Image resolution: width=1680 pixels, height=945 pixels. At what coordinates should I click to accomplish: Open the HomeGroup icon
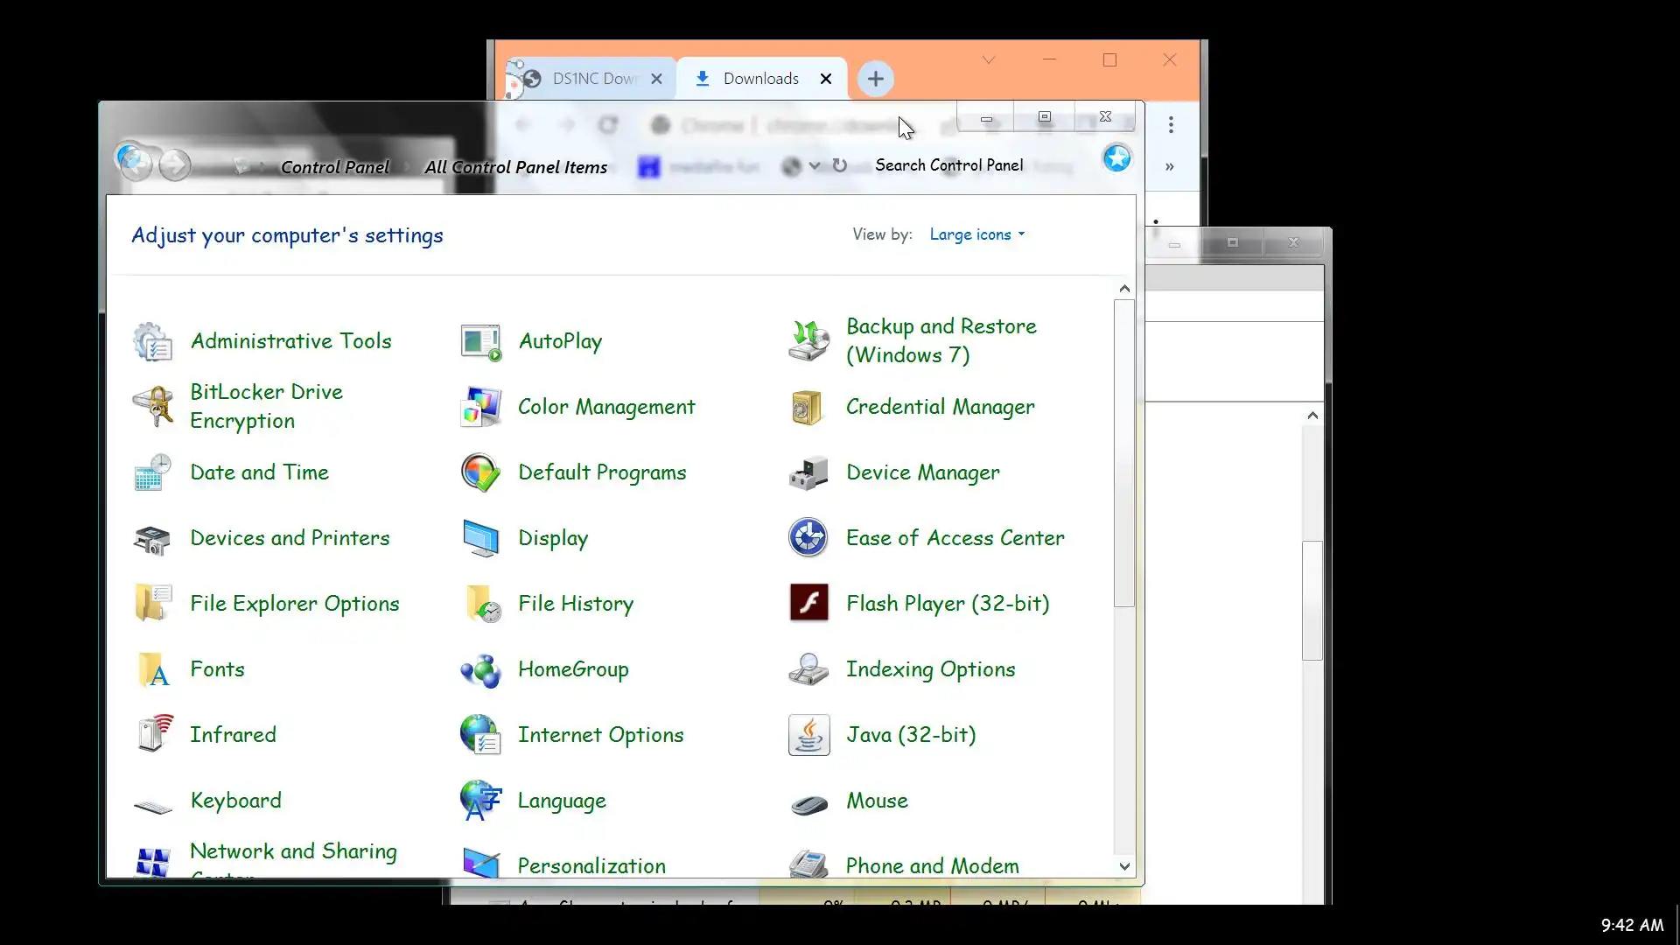[480, 669]
